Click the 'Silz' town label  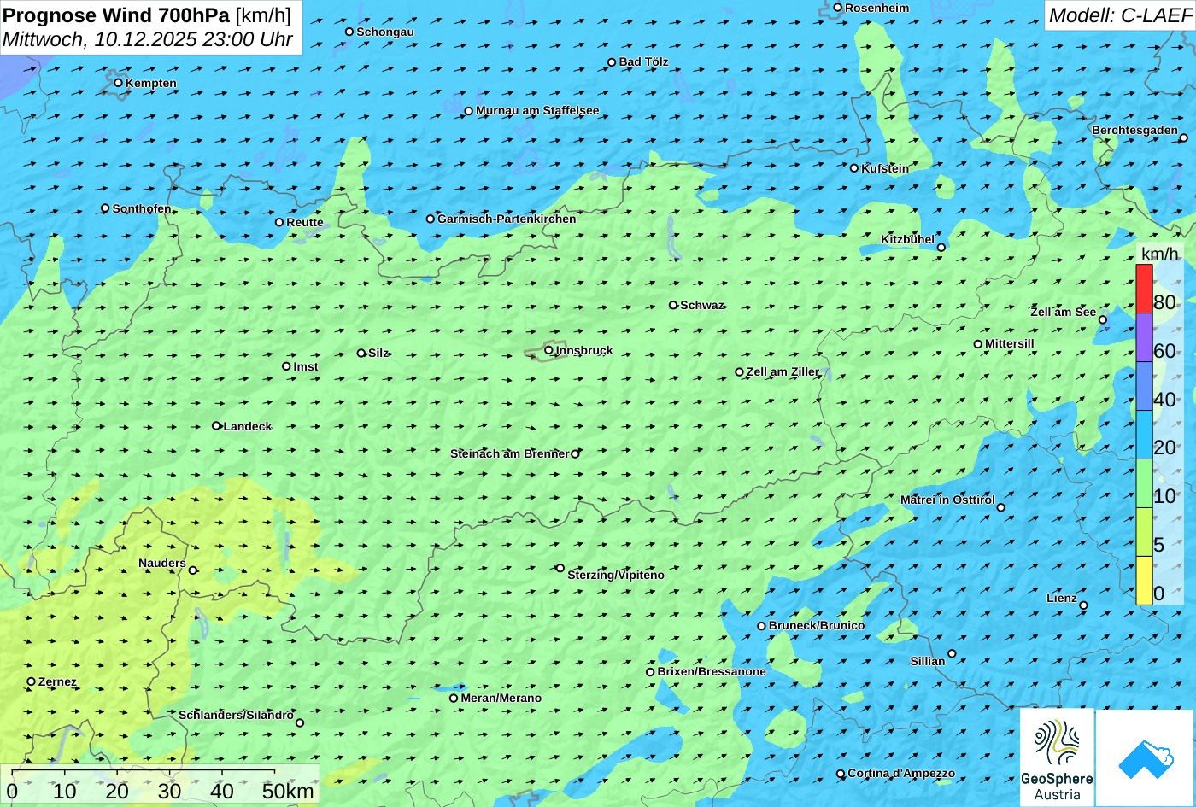click(x=378, y=353)
